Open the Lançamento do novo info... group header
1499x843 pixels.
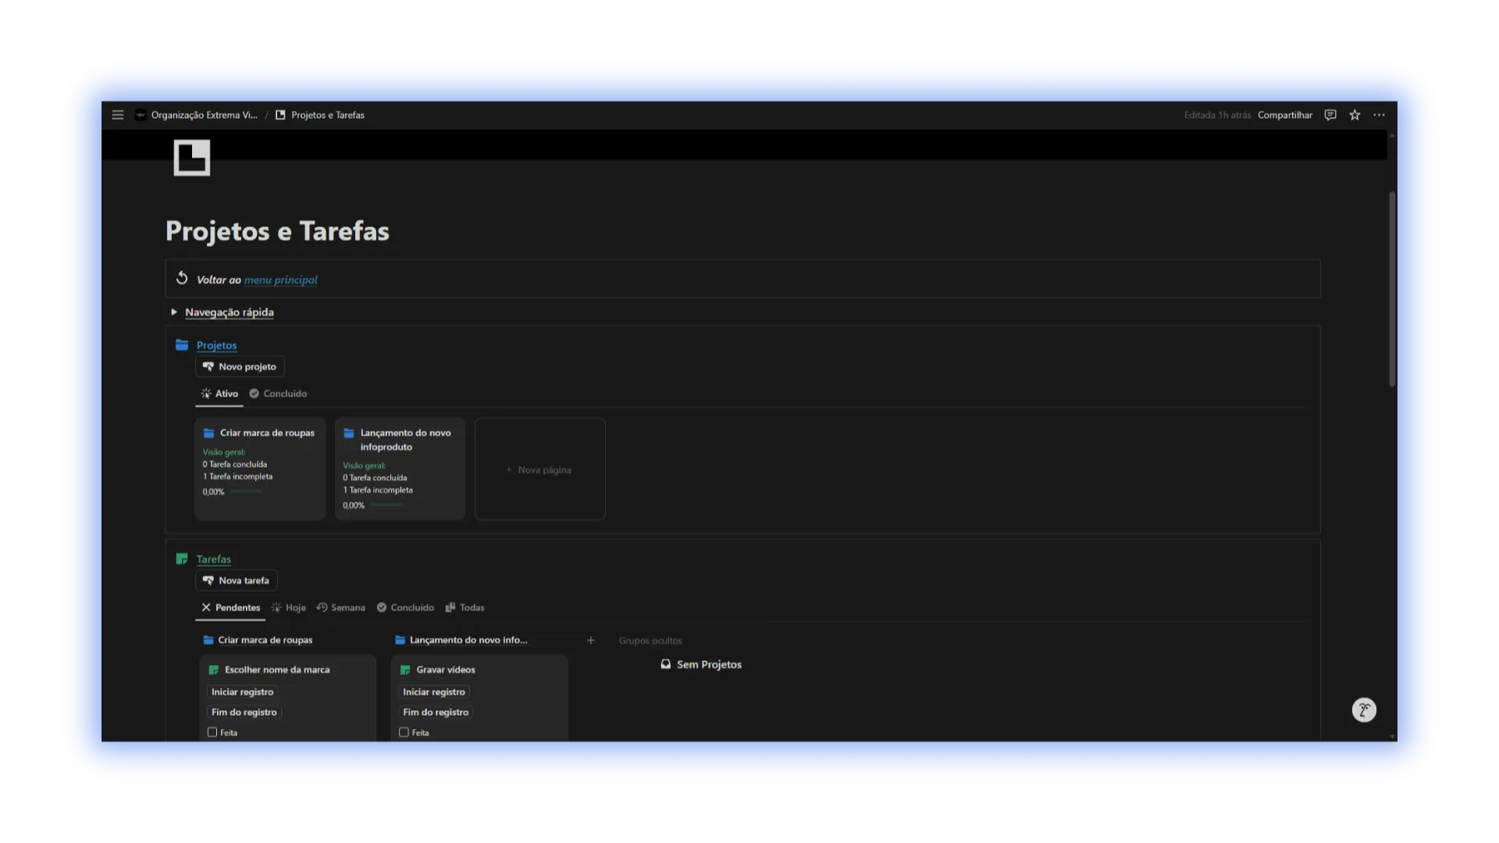461,640
